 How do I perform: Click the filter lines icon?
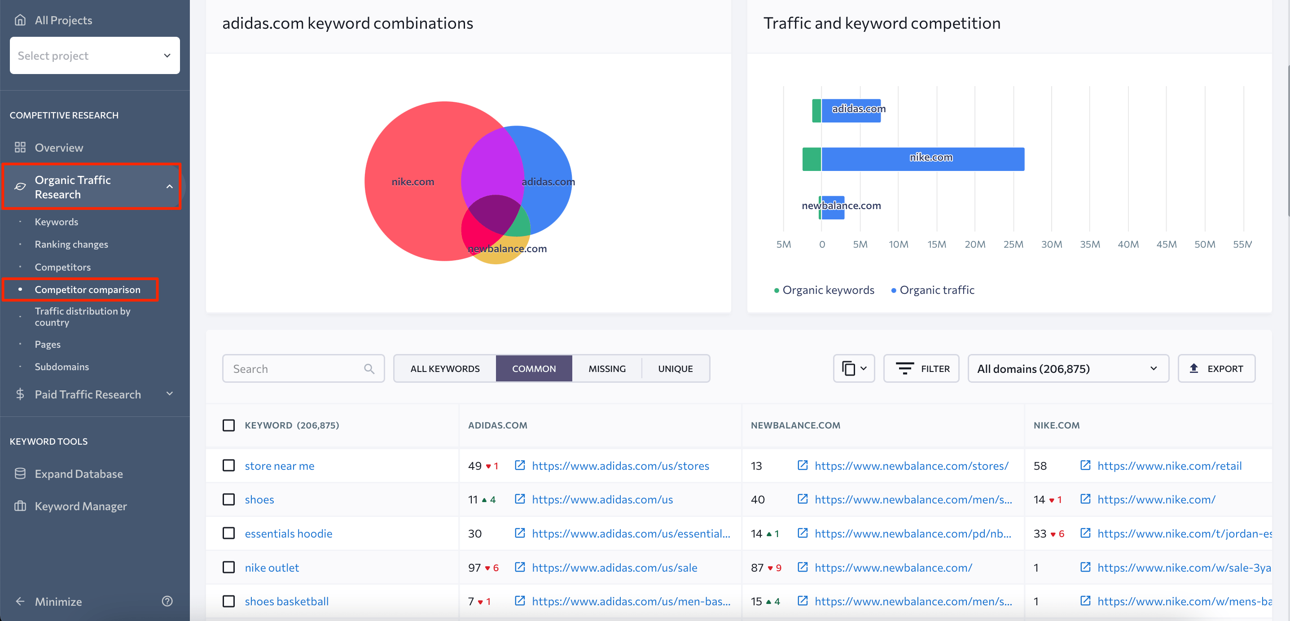(904, 368)
